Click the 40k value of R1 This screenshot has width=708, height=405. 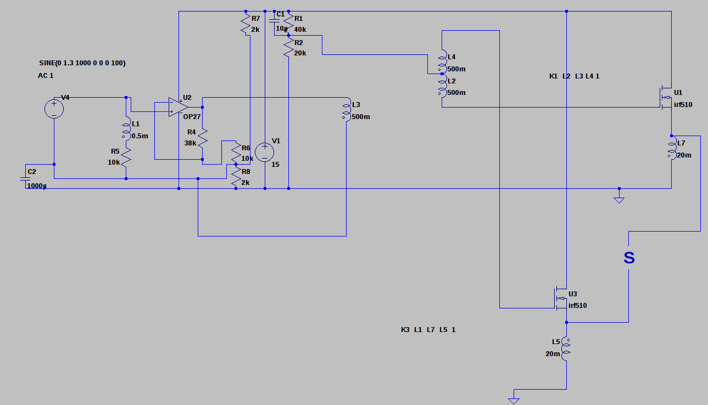click(x=300, y=29)
